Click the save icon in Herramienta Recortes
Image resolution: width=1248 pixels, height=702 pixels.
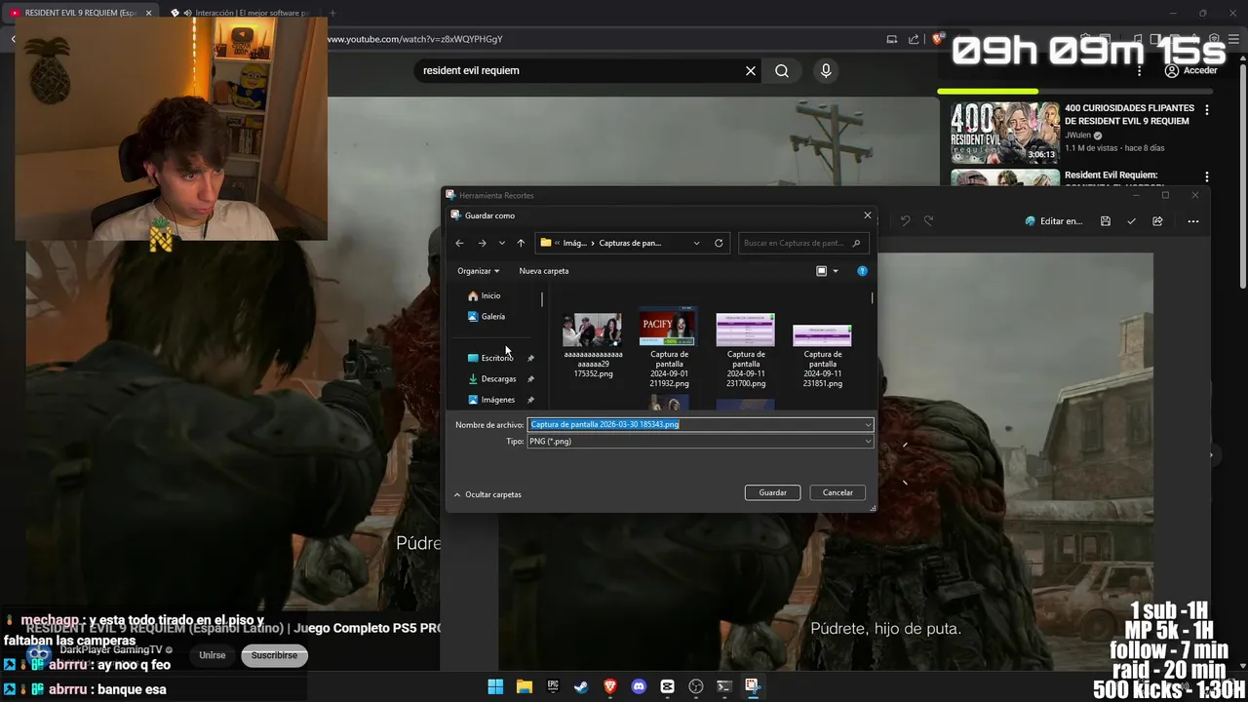(x=1106, y=221)
